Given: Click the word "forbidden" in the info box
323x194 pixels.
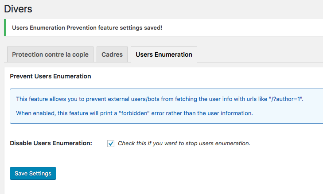Looking at the screenshot, I should (x=134, y=113).
